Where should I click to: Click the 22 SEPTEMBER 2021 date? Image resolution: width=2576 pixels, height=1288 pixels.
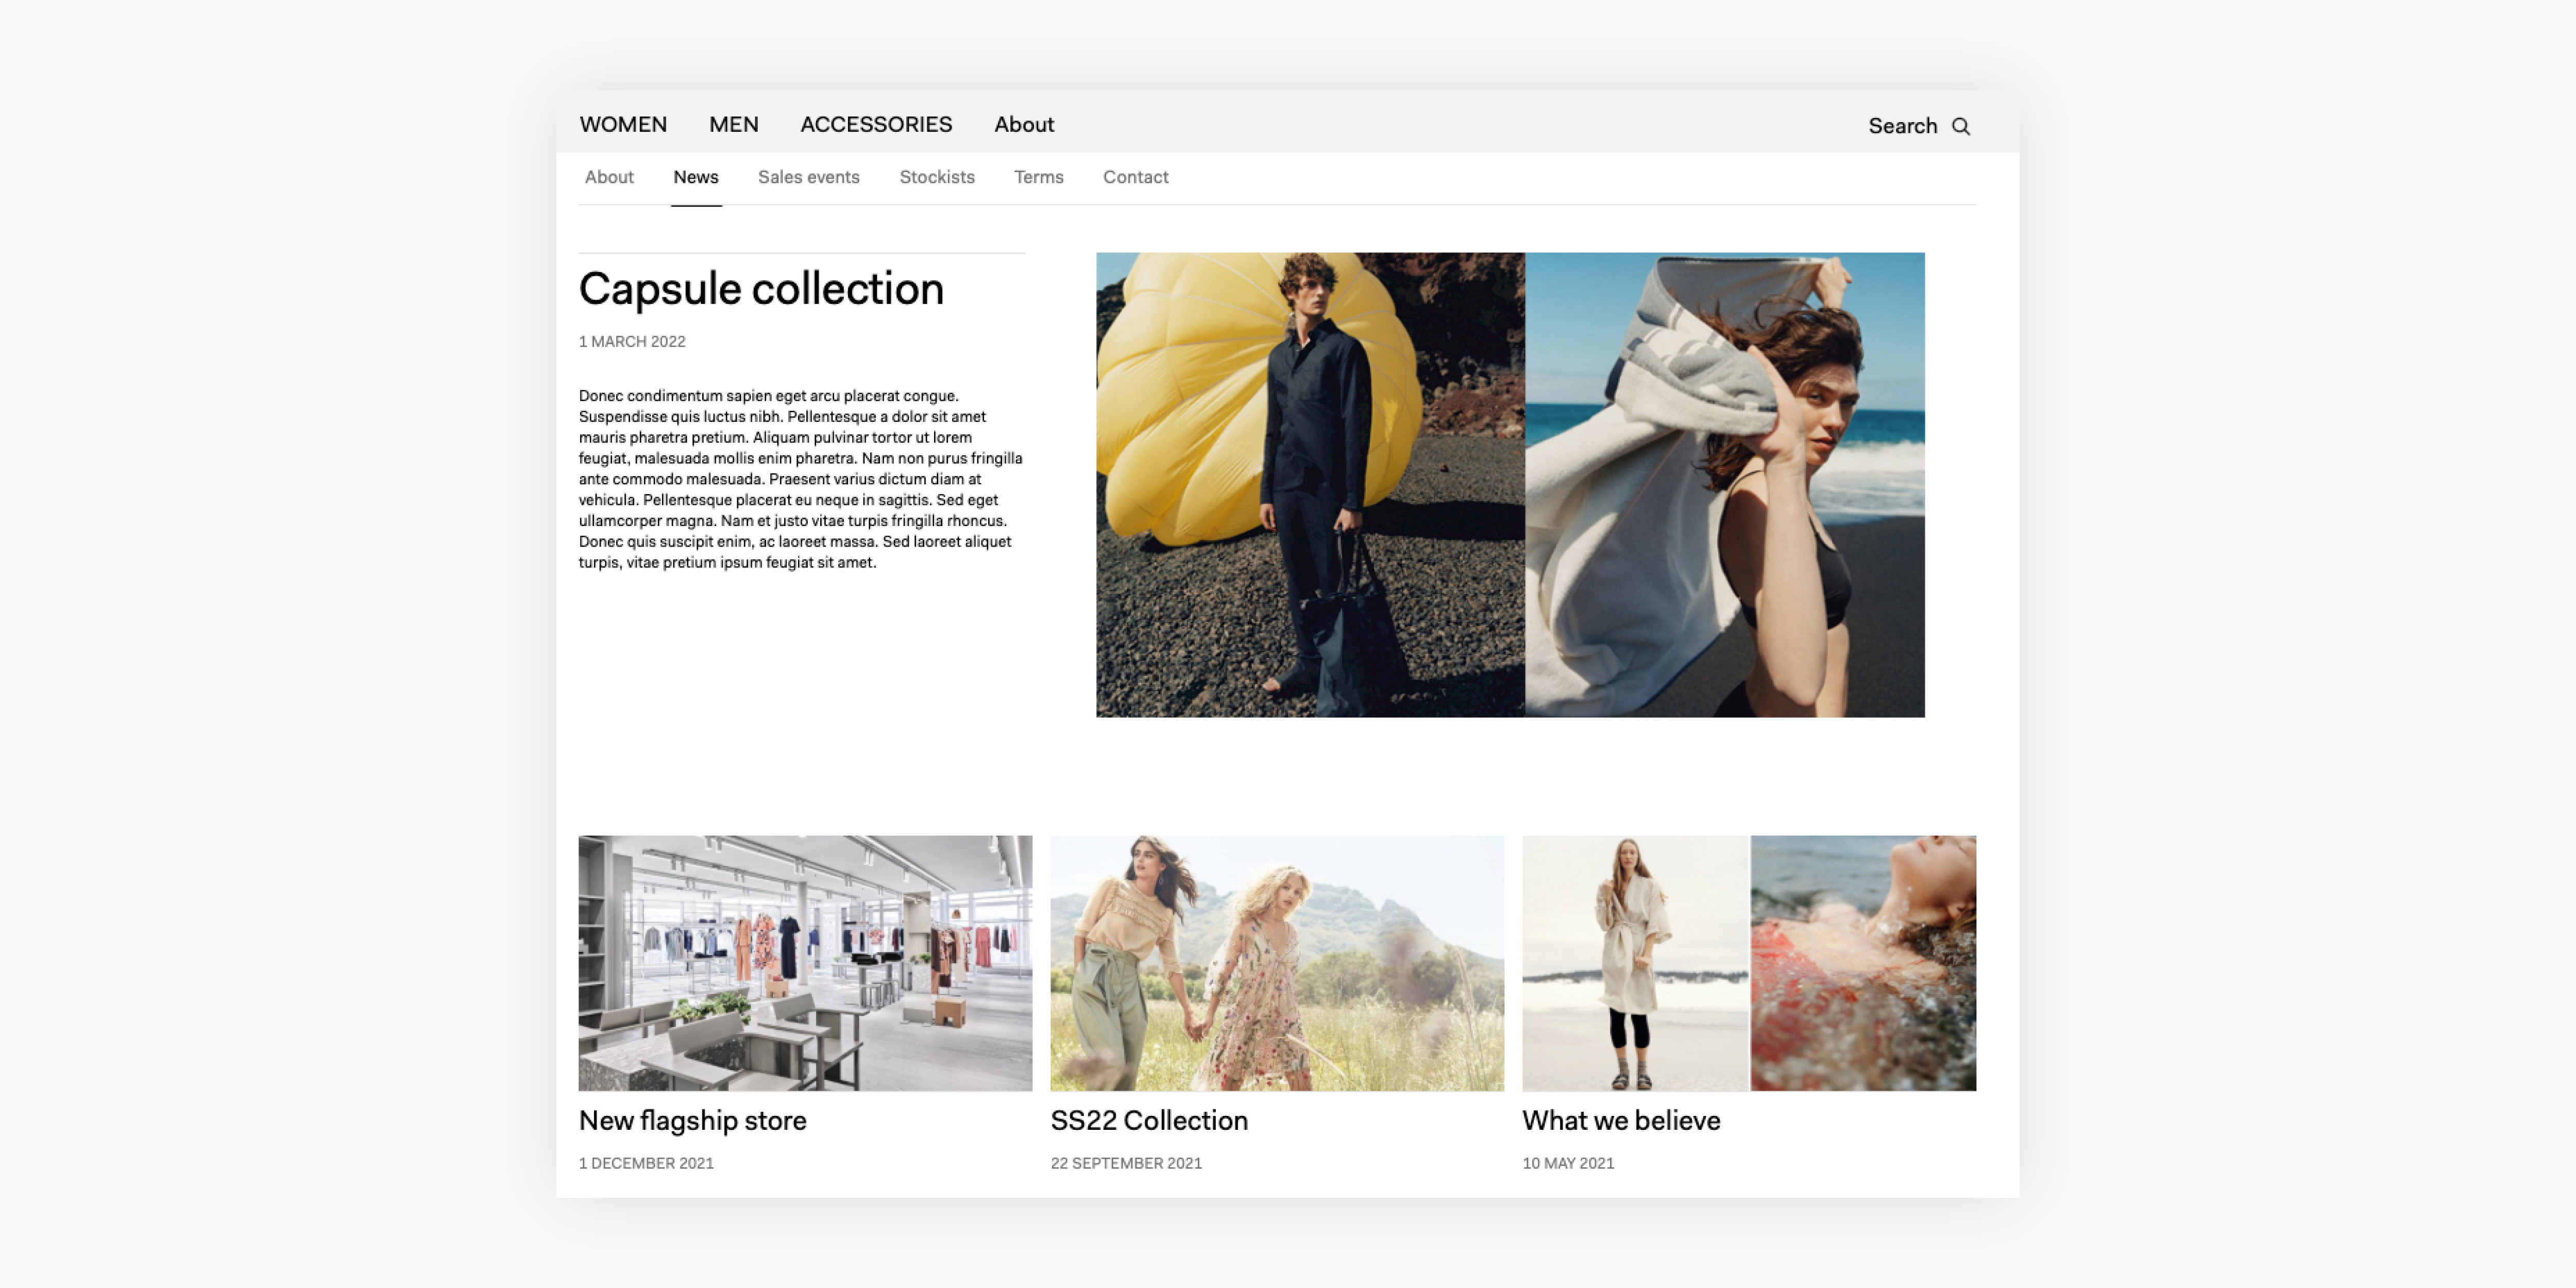1126,1164
